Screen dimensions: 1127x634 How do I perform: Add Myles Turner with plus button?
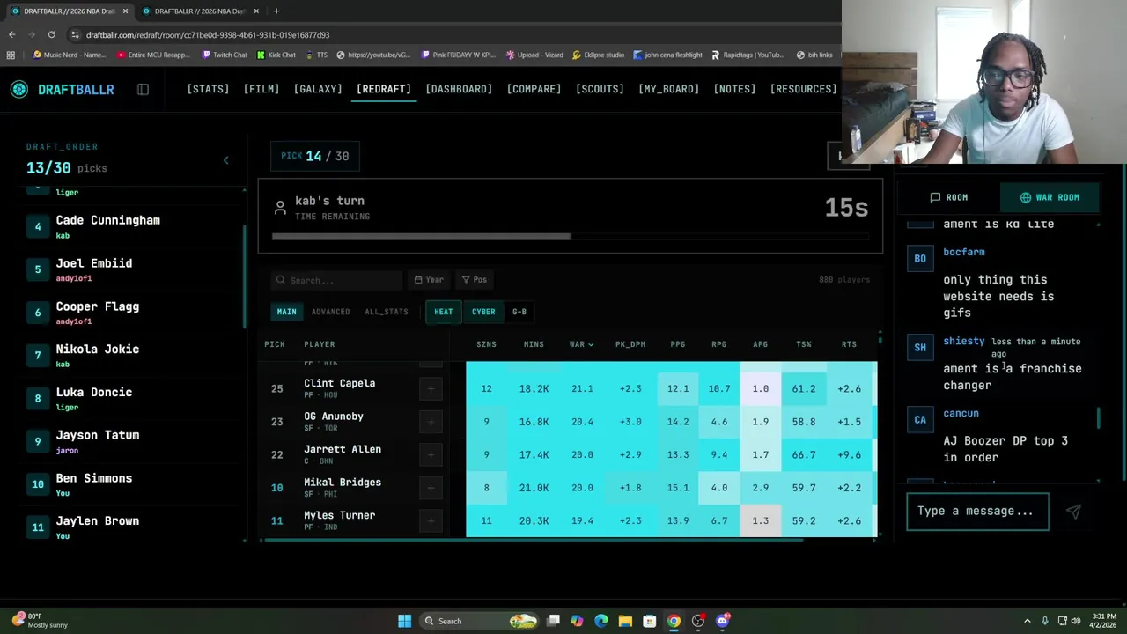point(431,520)
